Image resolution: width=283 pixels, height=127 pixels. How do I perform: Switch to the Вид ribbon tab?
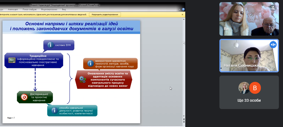[64, 10]
